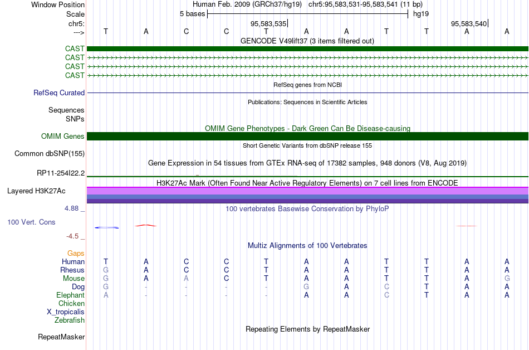Click the hg19 label beside scale bar
The height and width of the screenshot is (350, 529).
click(421, 14)
